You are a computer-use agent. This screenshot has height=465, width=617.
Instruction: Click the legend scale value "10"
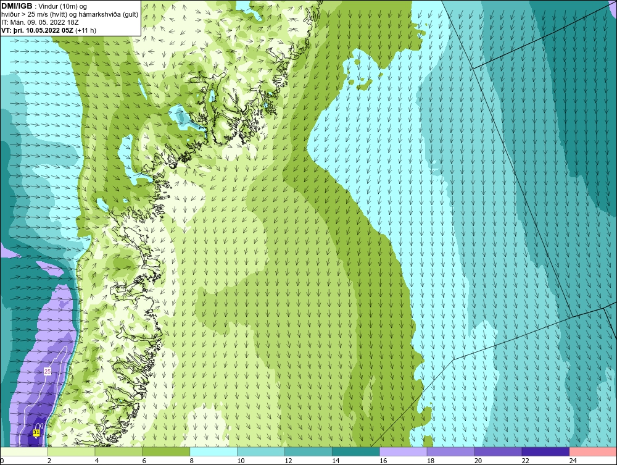[241, 461]
